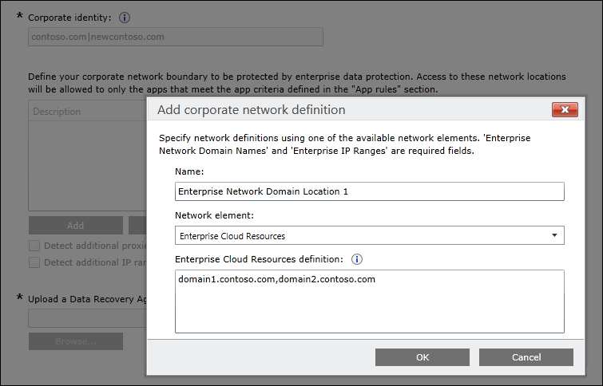Open the Network element dropdown

click(x=369, y=236)
